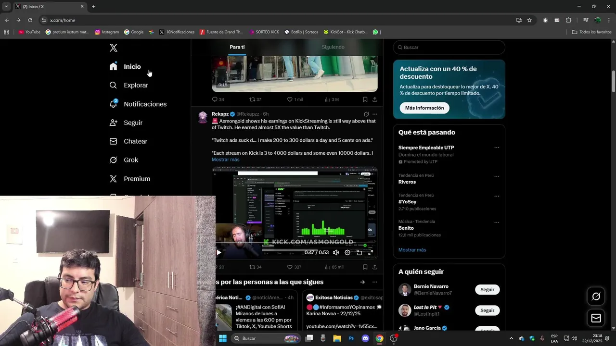Mute the video with the speaker icon
Screen dimensions: 616x346
tap(336, 252)
